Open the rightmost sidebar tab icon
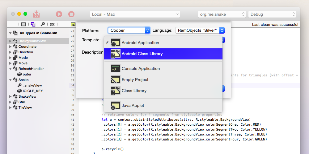Viewport: 309px width, 154px height. pos(52,24)
